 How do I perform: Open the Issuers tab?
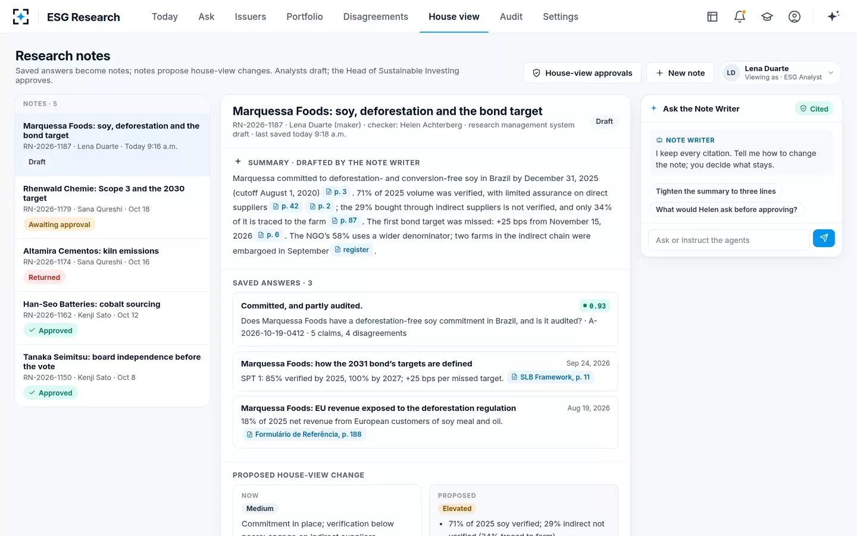(x=251, y=17)
